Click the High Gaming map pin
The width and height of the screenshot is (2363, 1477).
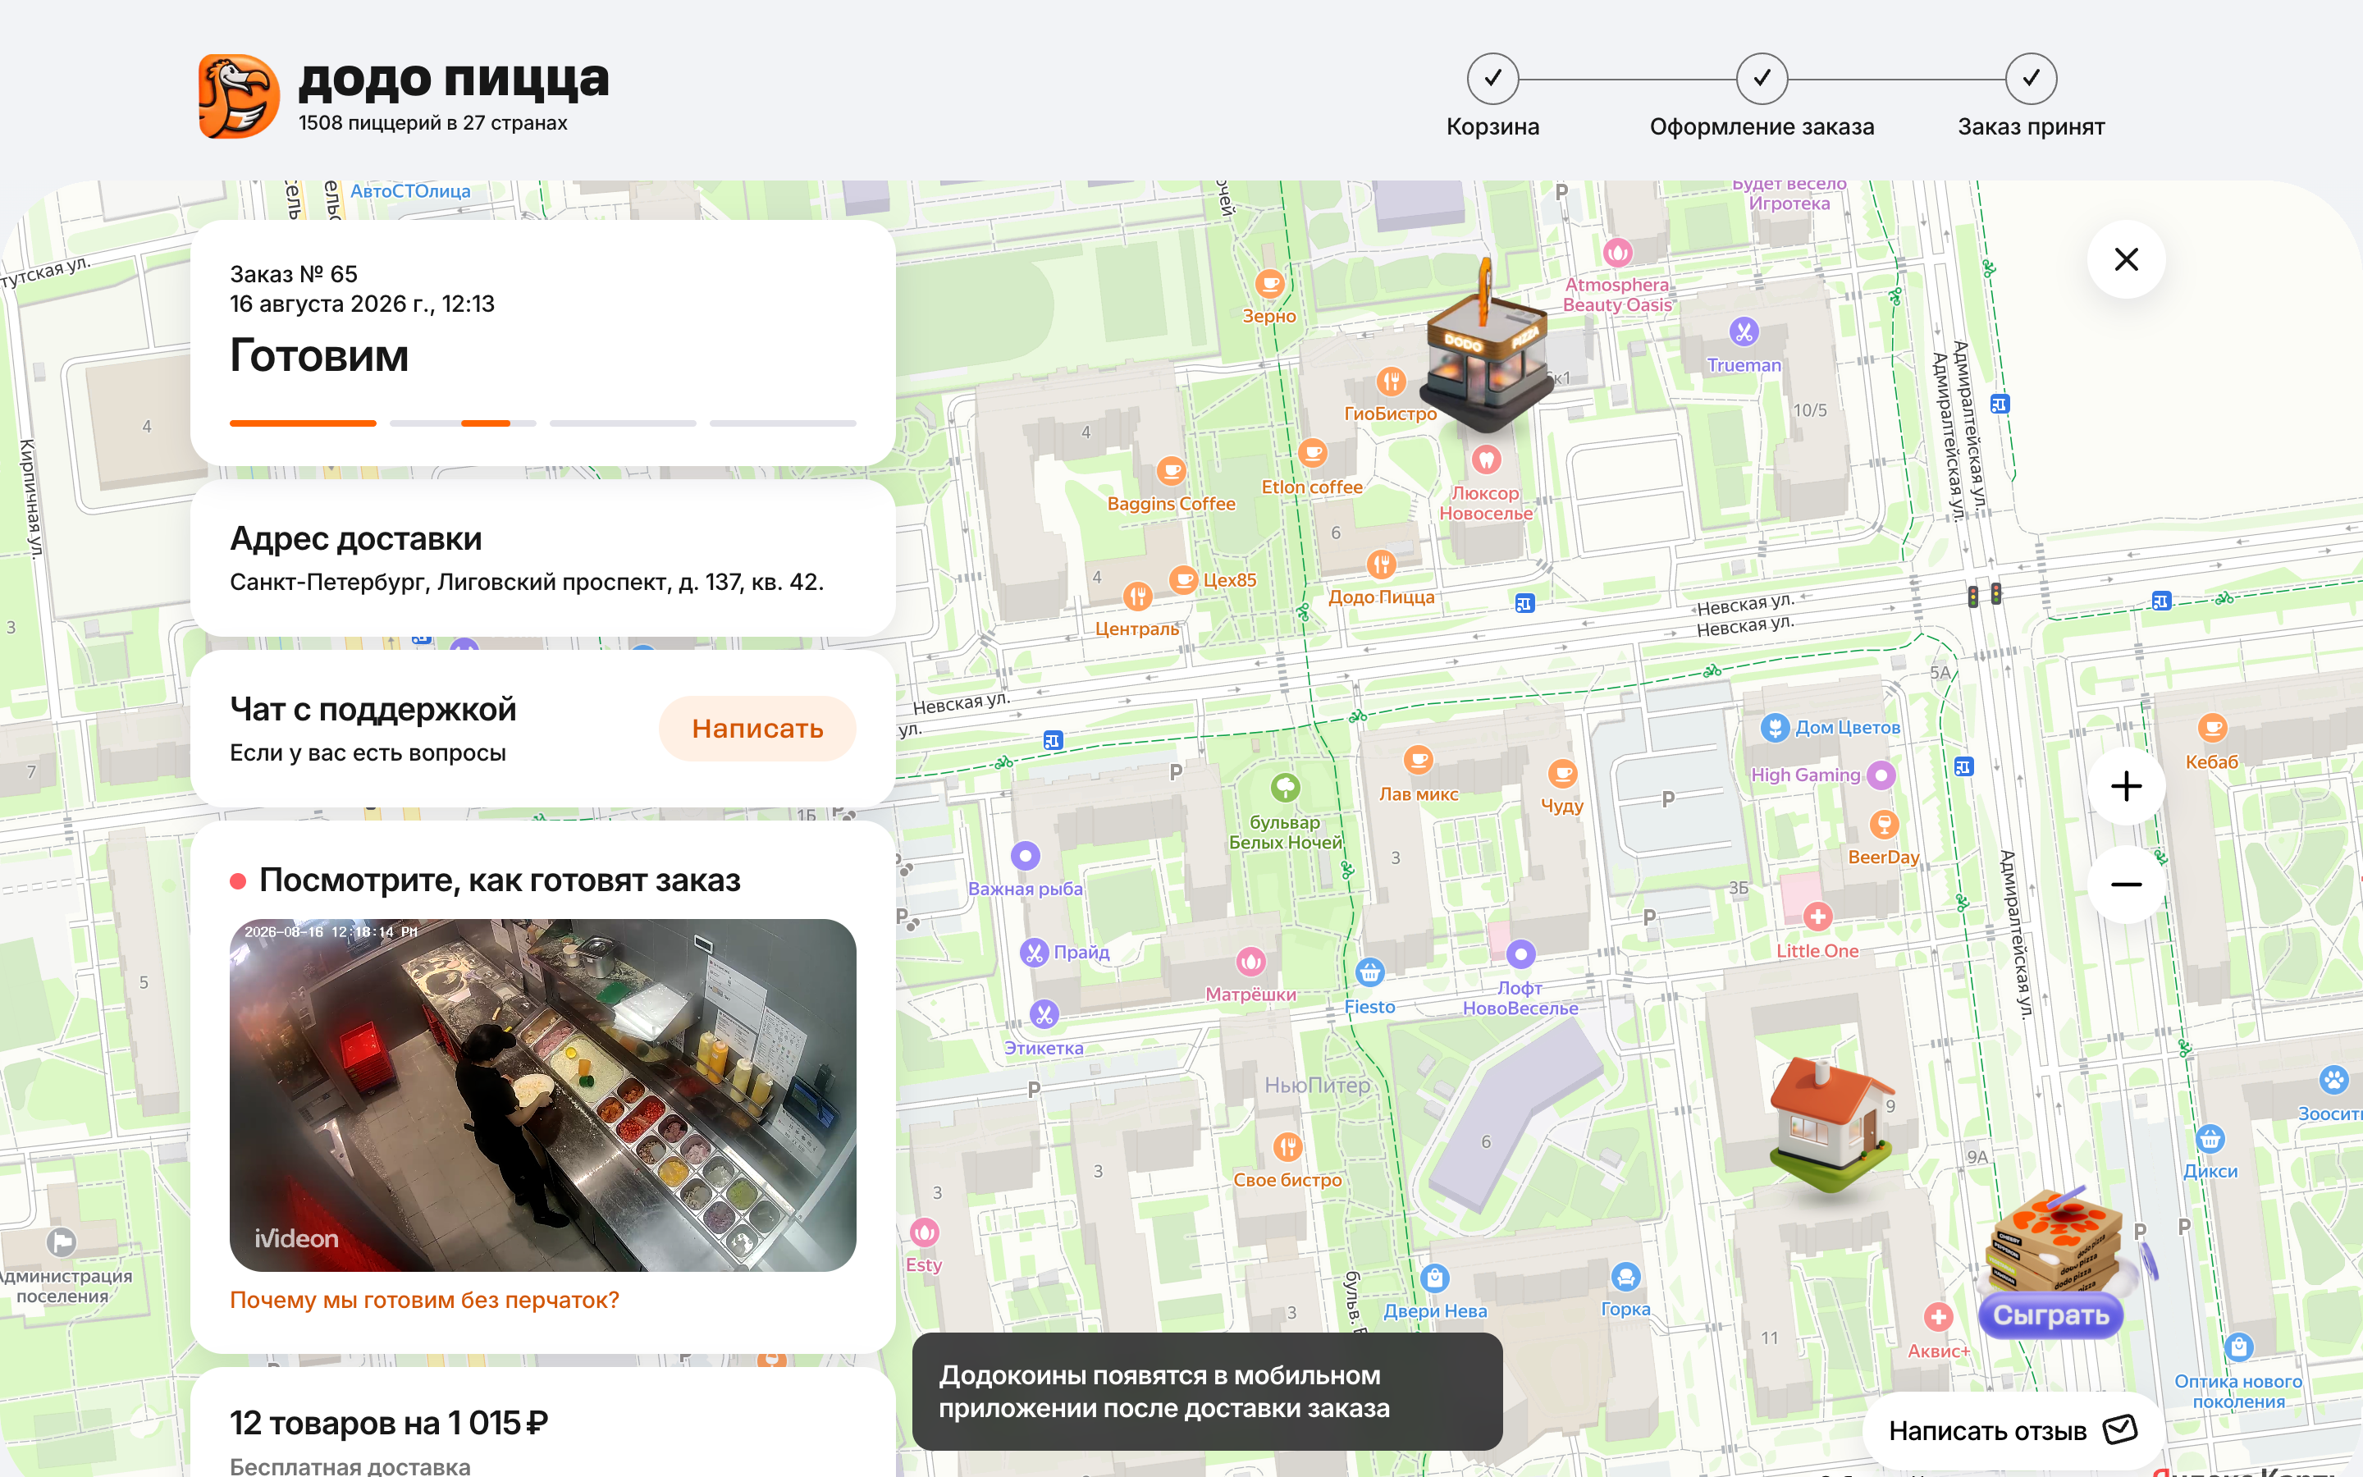click(1881, 775)
